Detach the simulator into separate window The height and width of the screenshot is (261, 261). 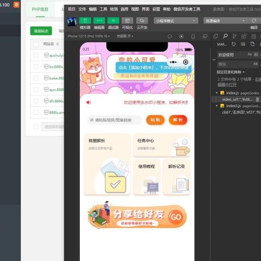tap(205, 37)
